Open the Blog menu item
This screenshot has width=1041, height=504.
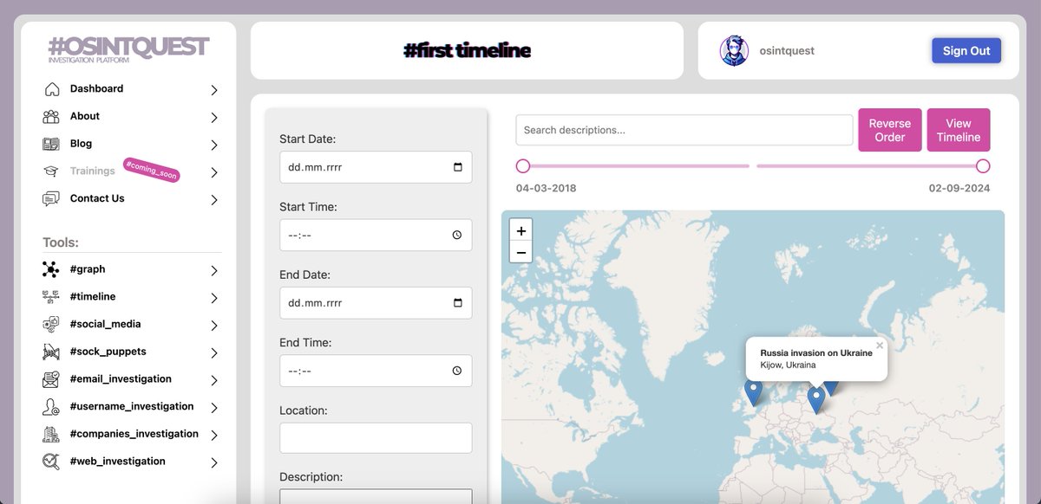click(x=81, y=144)
